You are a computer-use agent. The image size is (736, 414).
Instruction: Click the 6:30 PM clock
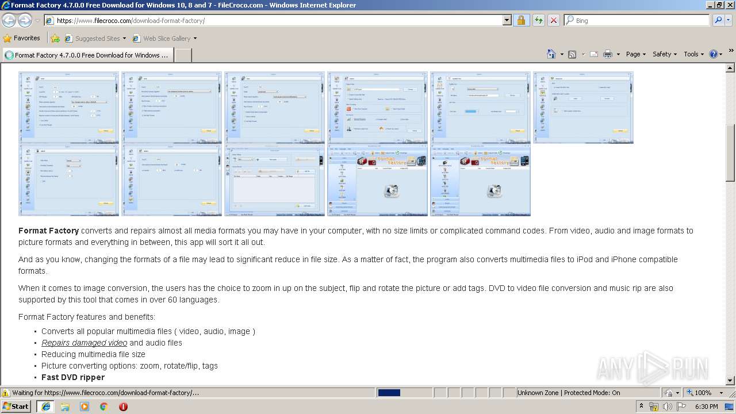[706, 407]
